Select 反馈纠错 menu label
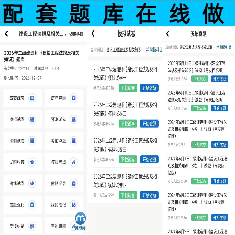The height and width of the screenshot is (235, 235). (17, 226)
